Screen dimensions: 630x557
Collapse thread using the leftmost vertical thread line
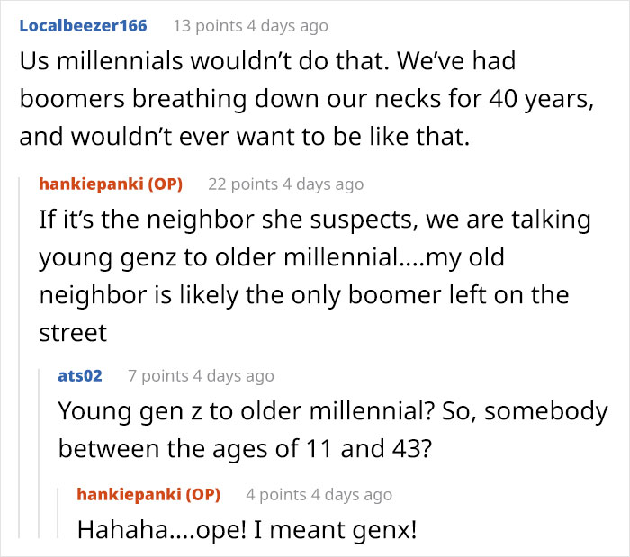click(21, 360)
